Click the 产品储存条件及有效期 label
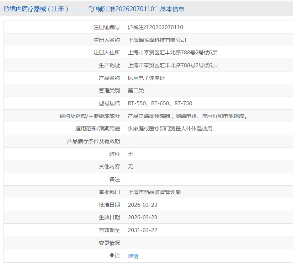 (94, 141)
